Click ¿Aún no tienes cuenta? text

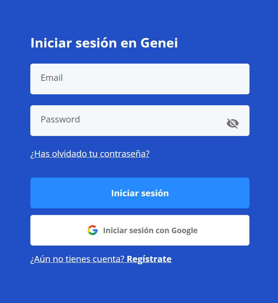pyautogui.click(x=77, y=259)
